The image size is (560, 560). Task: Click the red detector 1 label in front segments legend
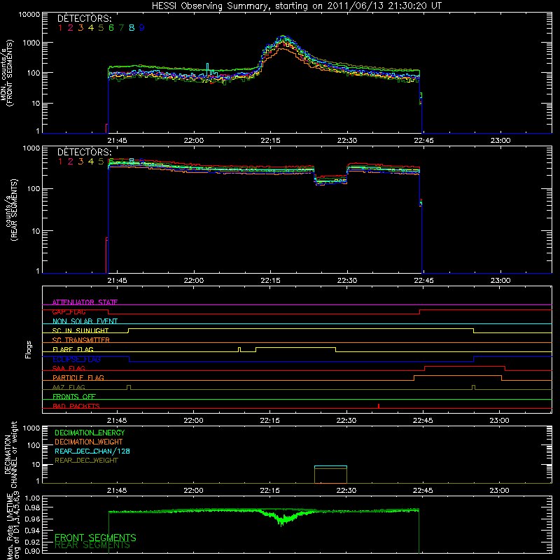point(60,28)
